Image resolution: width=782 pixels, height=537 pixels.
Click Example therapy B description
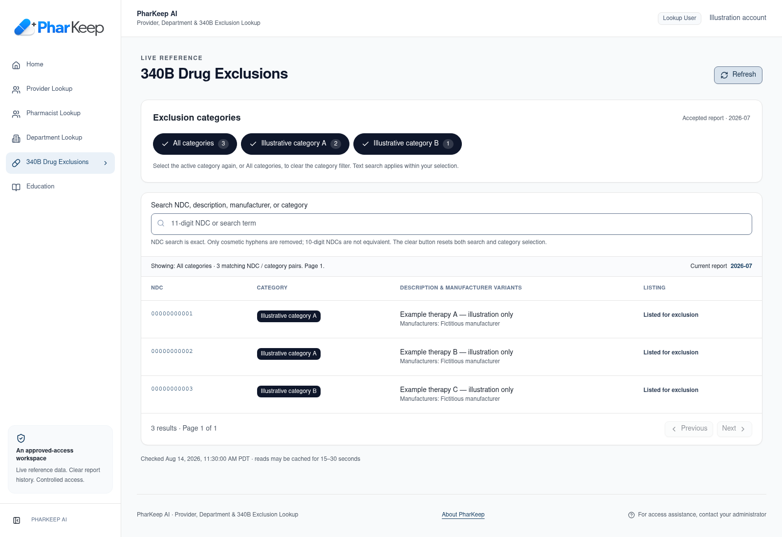coord(456,352)
